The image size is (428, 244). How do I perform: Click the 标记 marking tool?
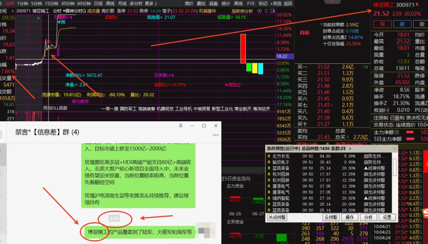click(x=263, y=4)
